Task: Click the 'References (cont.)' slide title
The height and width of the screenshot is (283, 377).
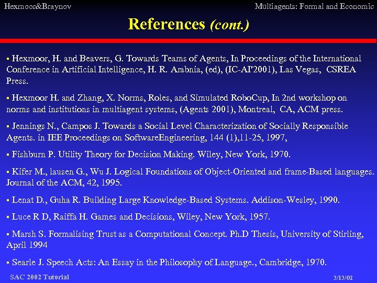Action: pos(188,24)
